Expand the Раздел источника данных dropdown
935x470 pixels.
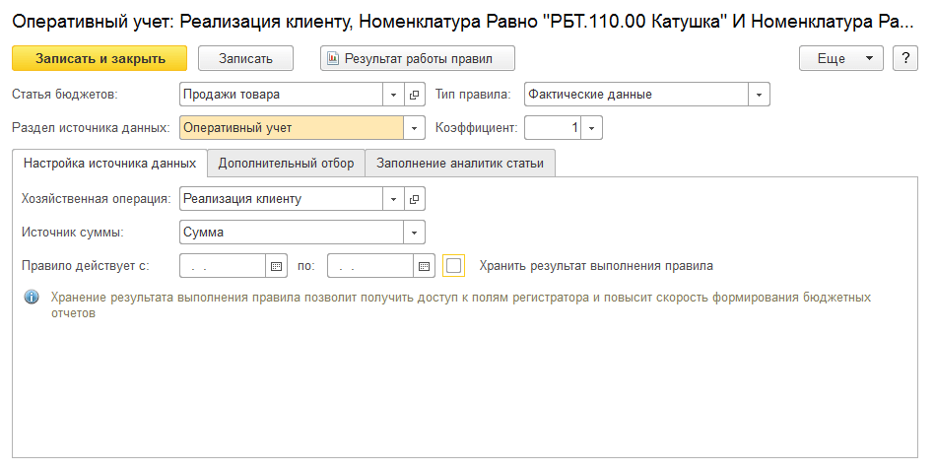(x=415, y=128)
